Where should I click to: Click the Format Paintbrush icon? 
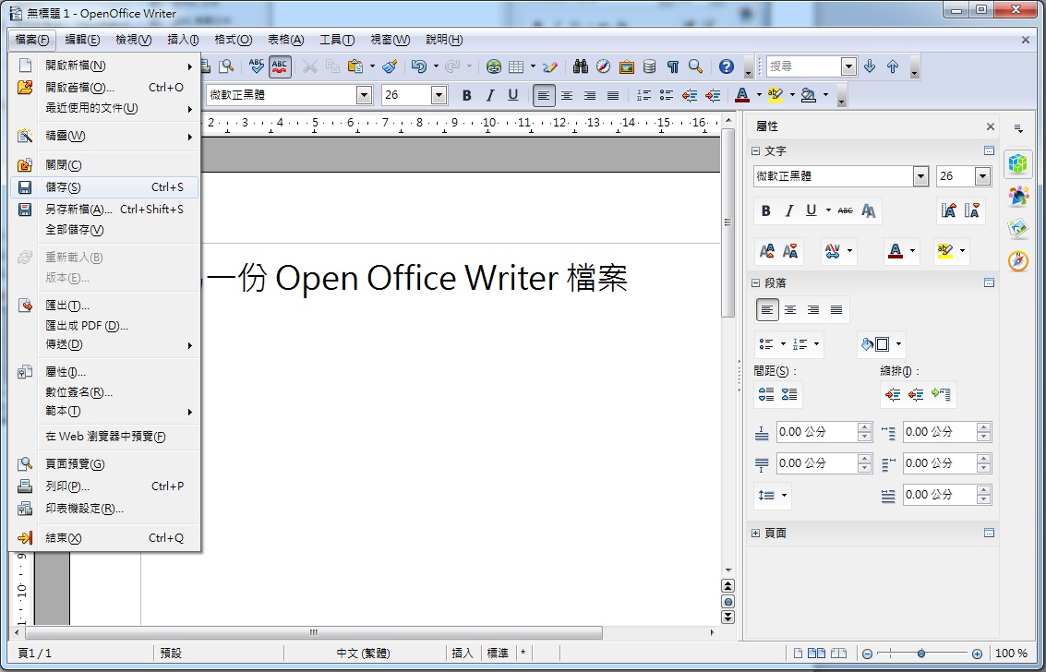pos(390,66)
